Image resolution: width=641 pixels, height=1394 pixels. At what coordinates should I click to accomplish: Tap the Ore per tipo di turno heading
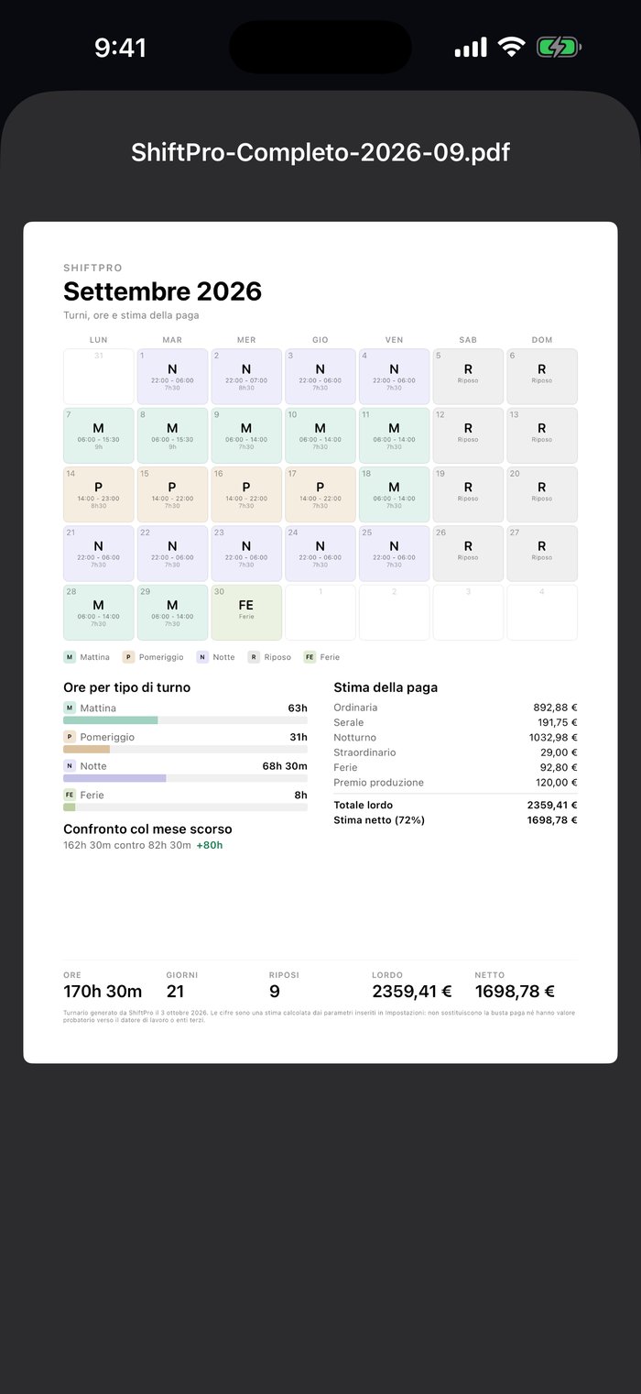(x=127, y=687)
